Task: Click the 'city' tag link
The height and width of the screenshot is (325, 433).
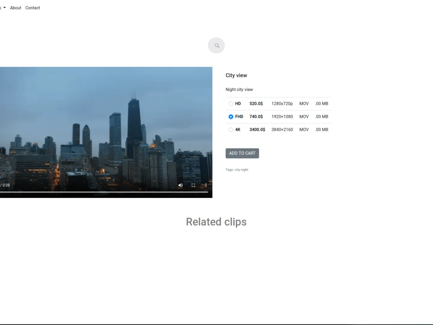Action: click(x=237, y=170)
